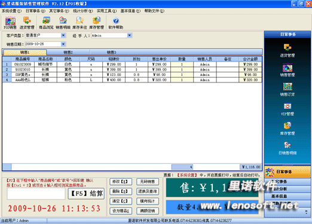The height and width of the screenshot is (224, 312).
Task: Select row 4 header in sales table
Action: (7, 80)
